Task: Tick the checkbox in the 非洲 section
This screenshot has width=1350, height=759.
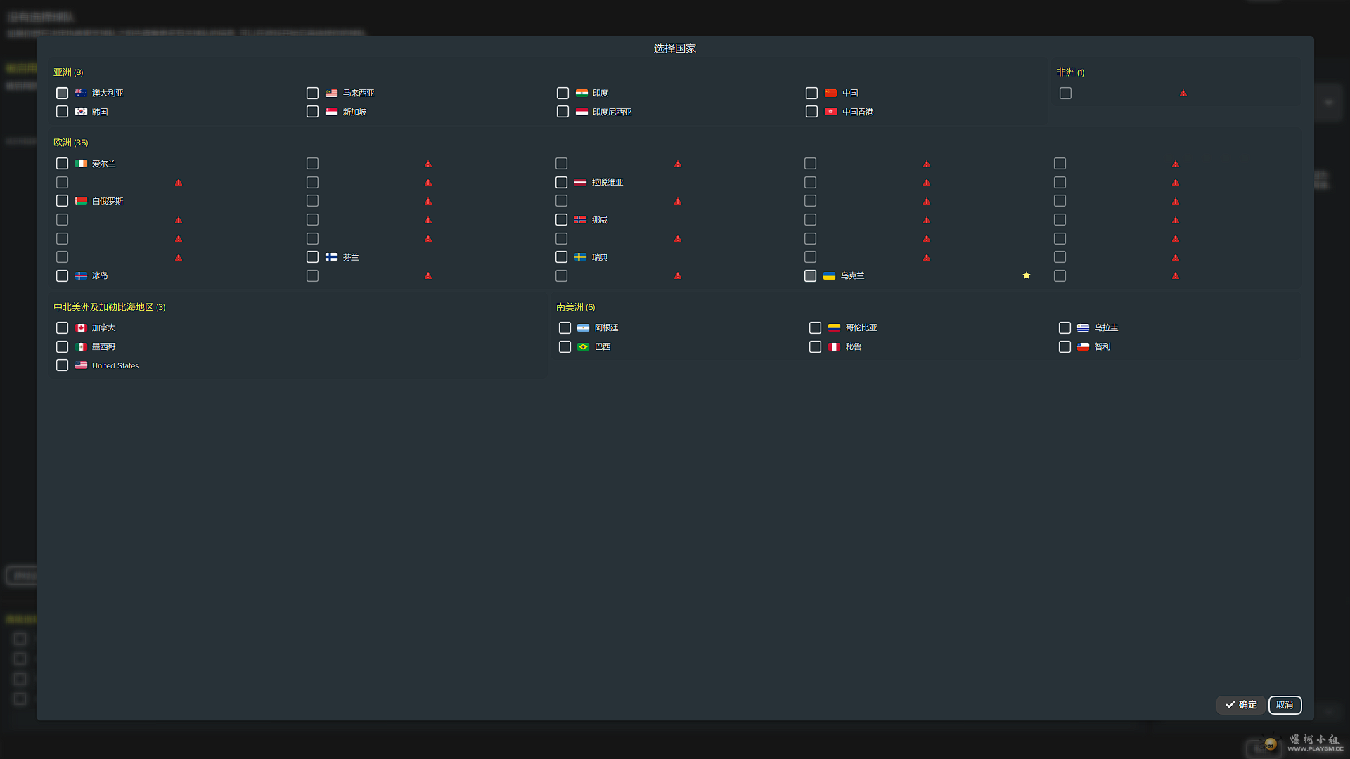Action: (1065, 93)
